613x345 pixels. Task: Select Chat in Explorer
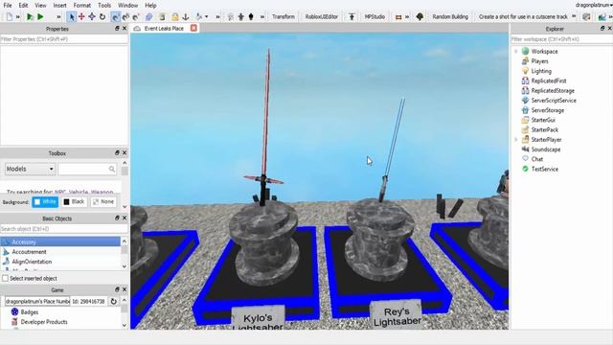[x=536, y=159]
